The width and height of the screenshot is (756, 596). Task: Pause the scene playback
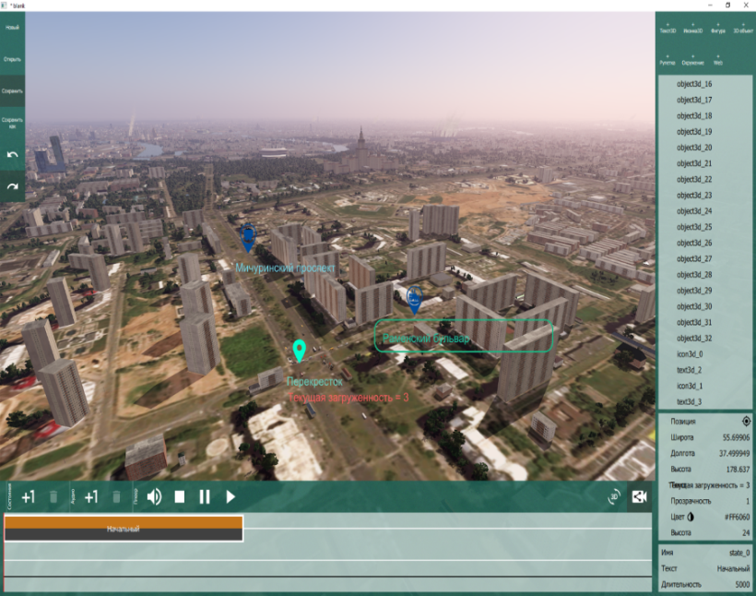(205, 497)
